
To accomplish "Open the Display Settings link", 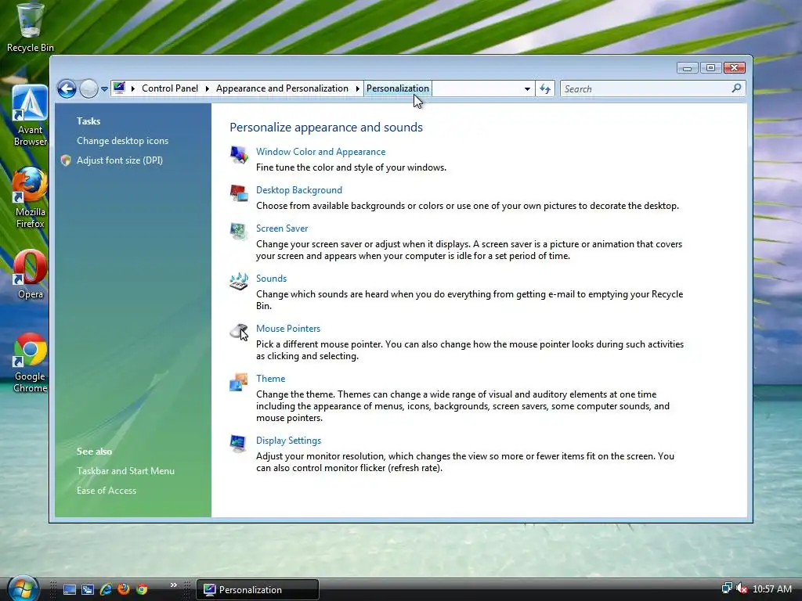I will click(x=288, y=441).
